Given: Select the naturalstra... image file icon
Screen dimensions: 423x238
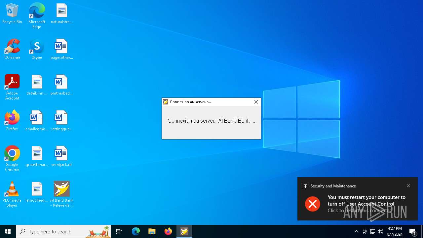Looking at the screenshot, I should click(x=61, y=14).
